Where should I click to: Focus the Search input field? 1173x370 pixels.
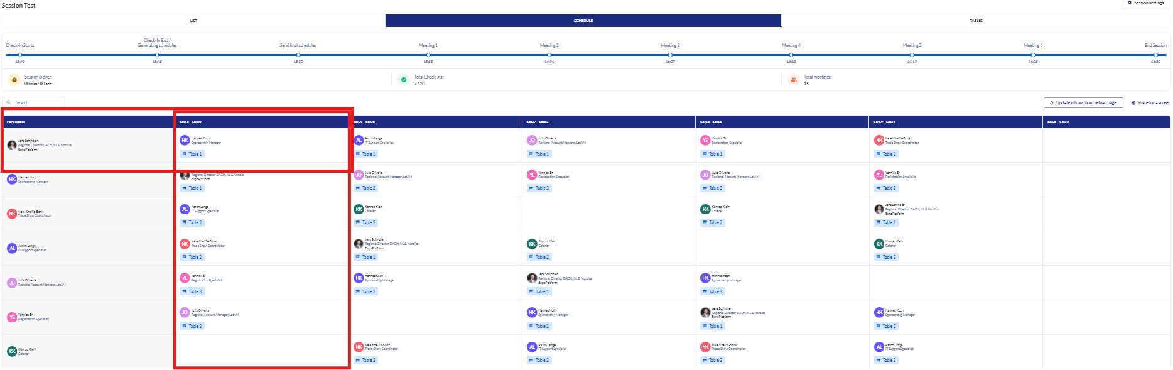coord(39,102)
